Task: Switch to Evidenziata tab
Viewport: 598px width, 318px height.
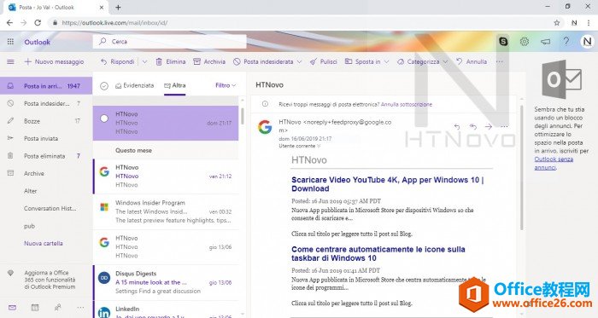Action: 135,85
